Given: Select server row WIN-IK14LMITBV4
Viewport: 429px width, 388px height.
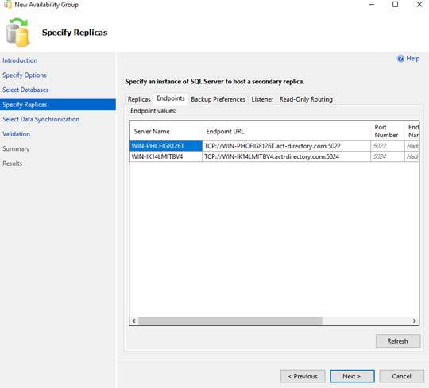Looking at the screenshot, I should click(166, 156).
